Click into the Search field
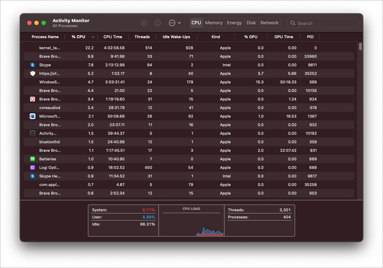The height and width of the screenshot is (268, 383). [322, 23]
